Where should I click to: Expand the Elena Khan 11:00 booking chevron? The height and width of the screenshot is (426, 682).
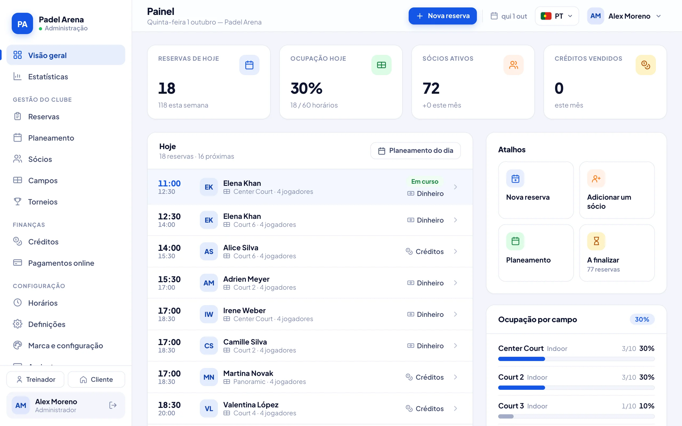[x=455, y=187]
